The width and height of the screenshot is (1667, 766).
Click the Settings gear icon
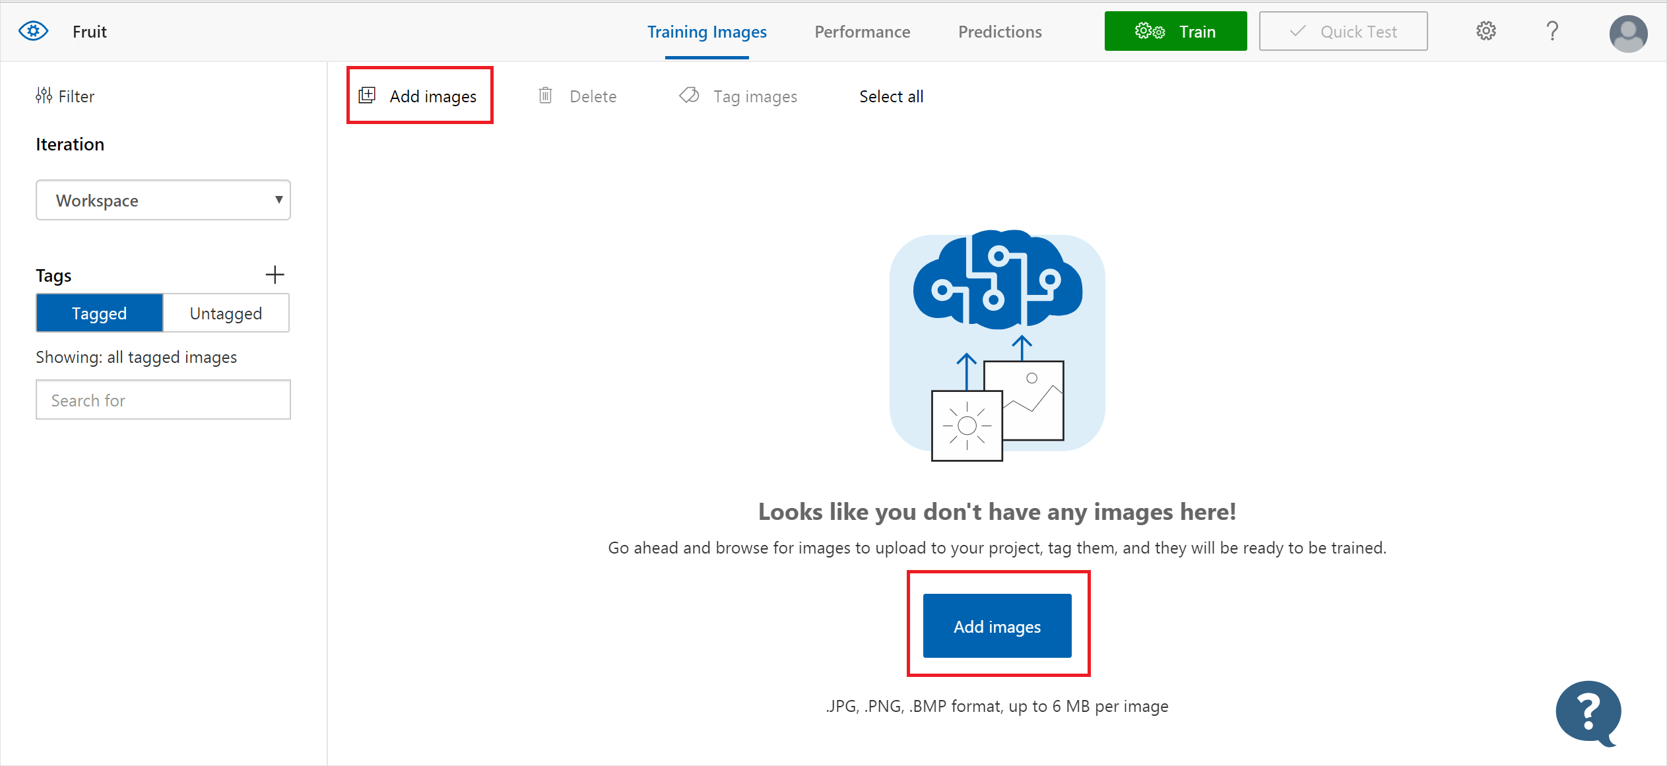[1486, 31]
